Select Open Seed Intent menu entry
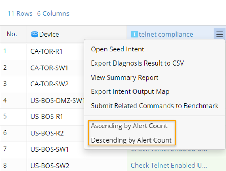This screenshot has width=226, height=171. point(117,49)
